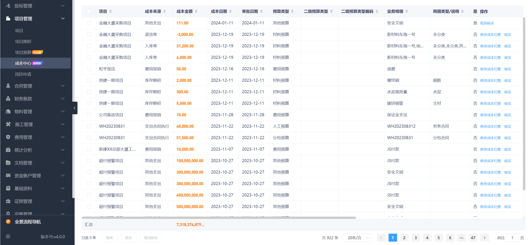Screen dimensions: 532x245
Task: Check the 公司备选项目 row checkbox
Action: [89, 115]
